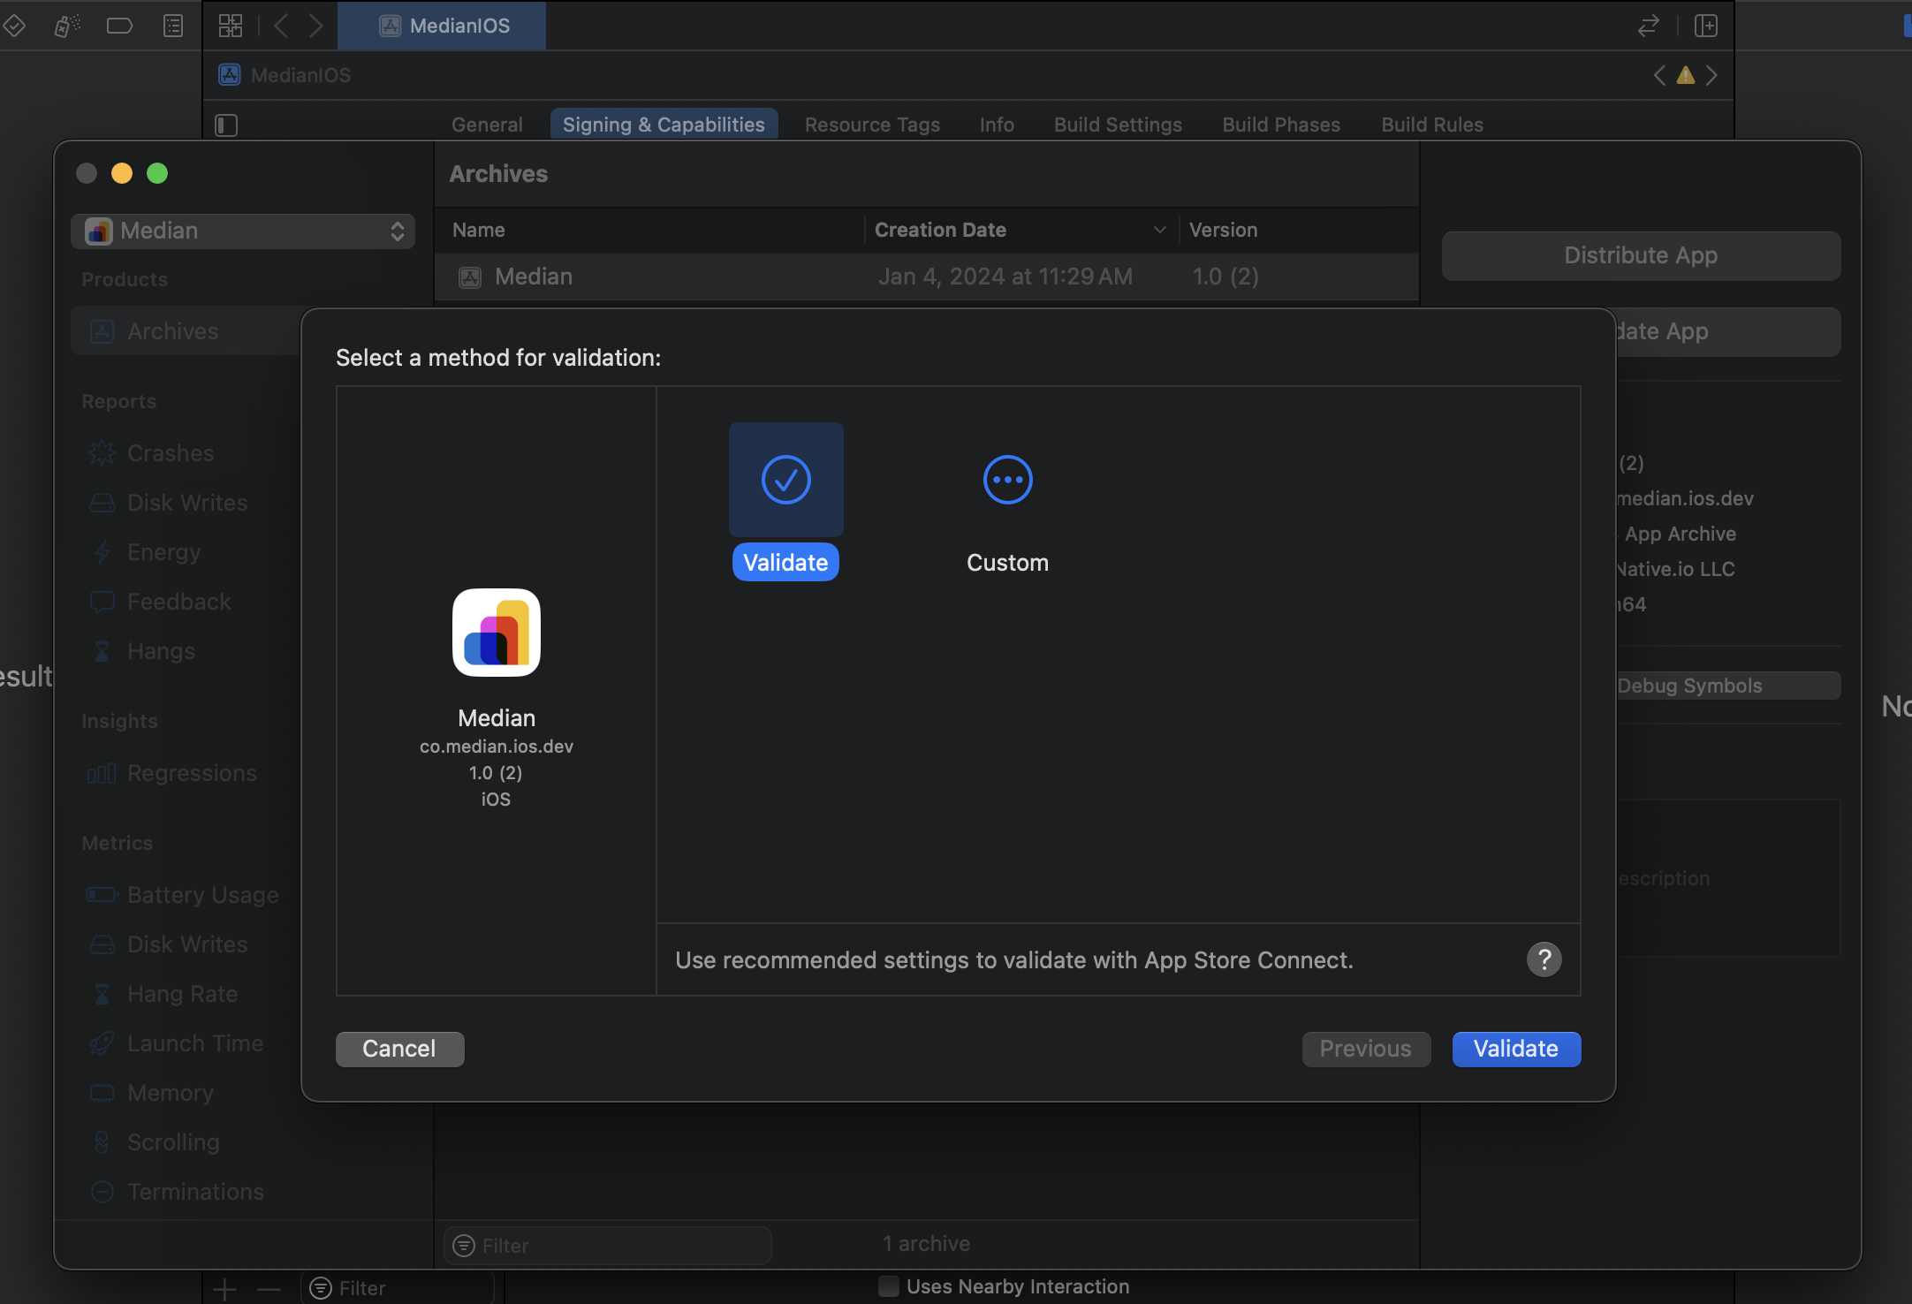Click the Feedback speech bubble icon

click(x=102, y=602)
